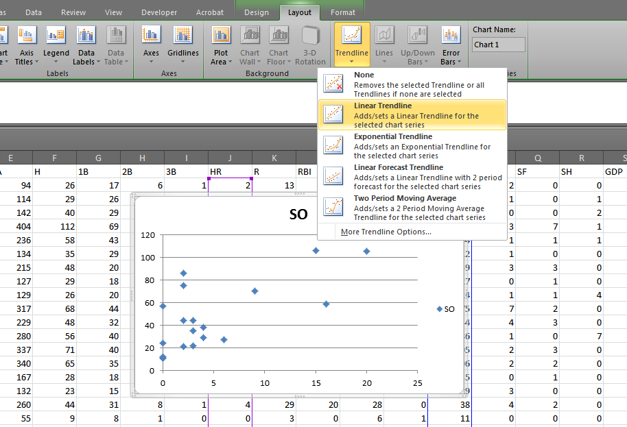
Task: Click the Chart Name text field
Action: [x=498, y=44]
